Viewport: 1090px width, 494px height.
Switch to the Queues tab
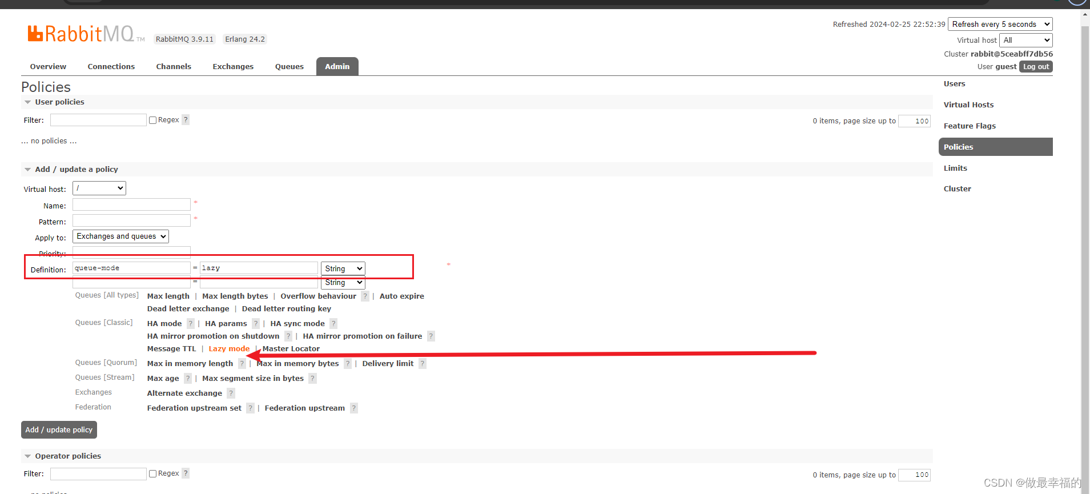coord(289,67)
